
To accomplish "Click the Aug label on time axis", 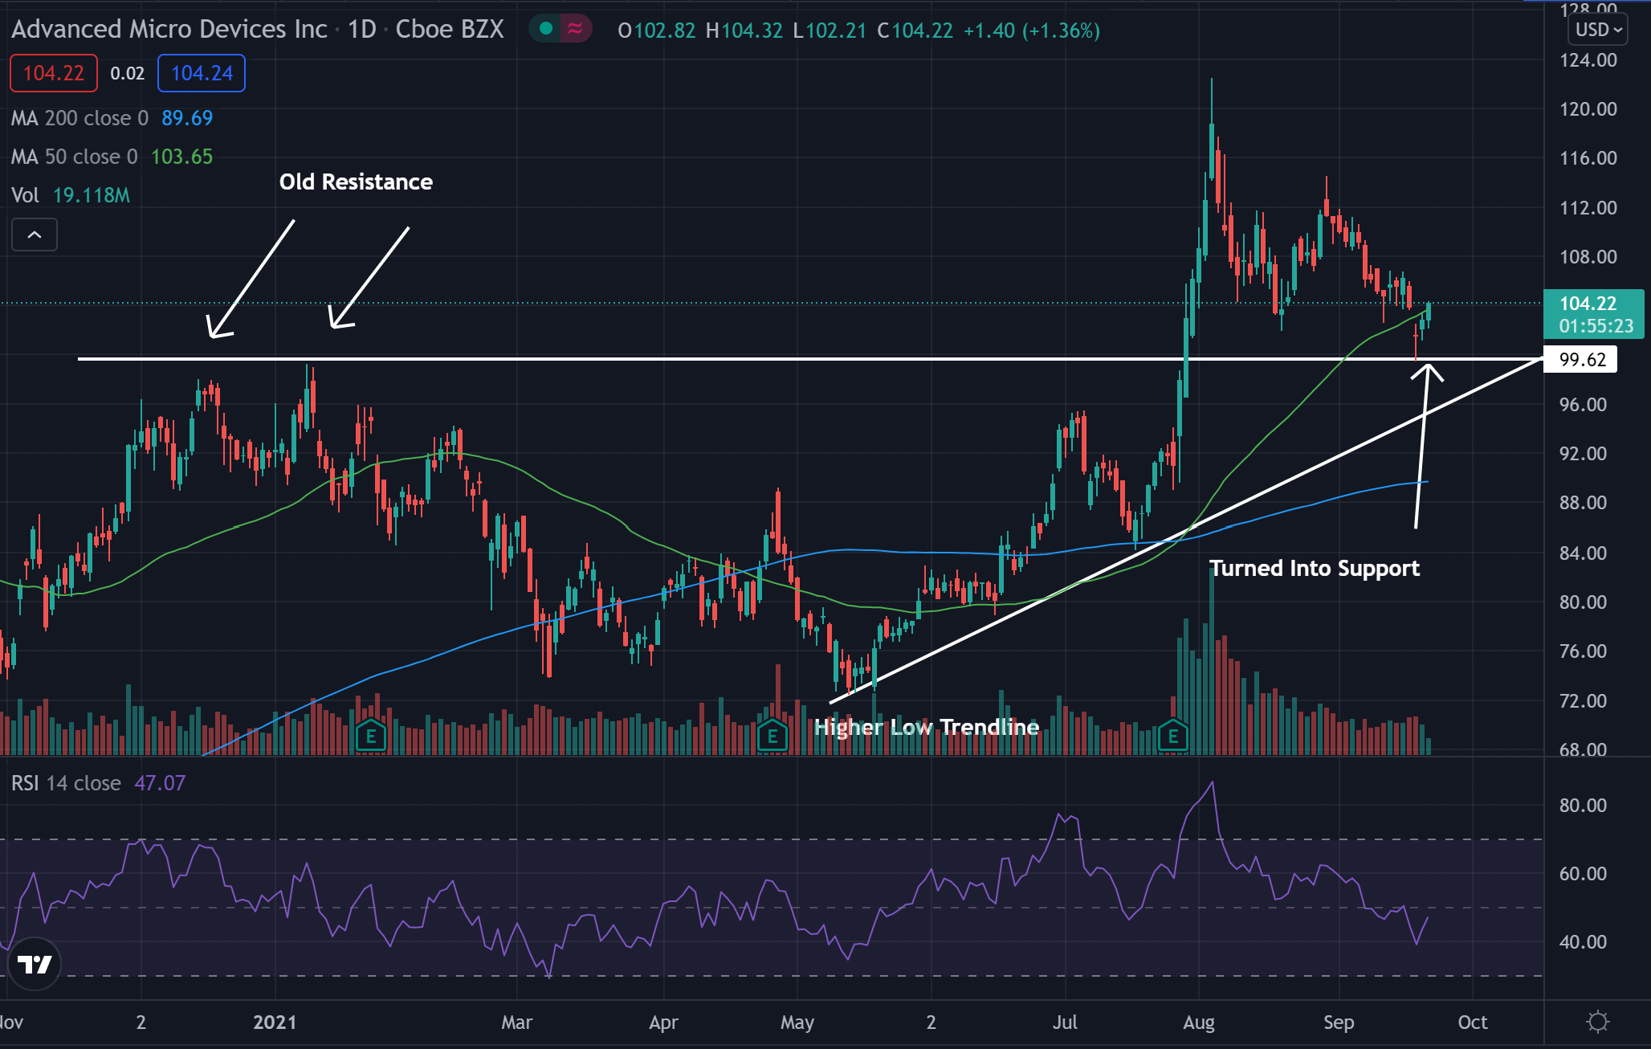I will point(1199,1022).
